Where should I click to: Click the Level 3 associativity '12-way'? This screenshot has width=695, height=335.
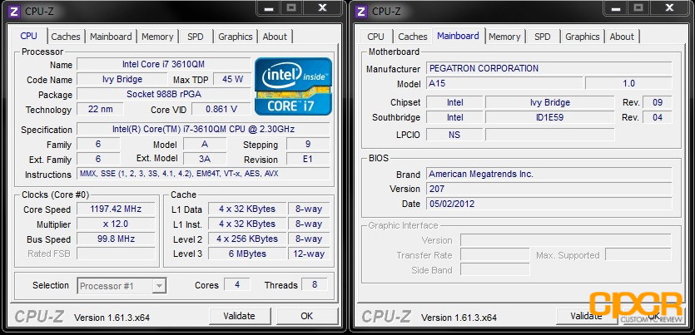coord(309,254)
